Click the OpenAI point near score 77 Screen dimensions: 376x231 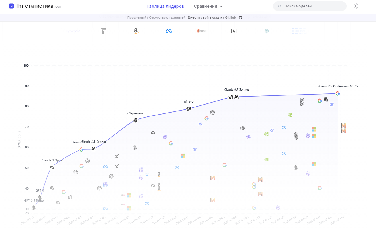(212, 113)
